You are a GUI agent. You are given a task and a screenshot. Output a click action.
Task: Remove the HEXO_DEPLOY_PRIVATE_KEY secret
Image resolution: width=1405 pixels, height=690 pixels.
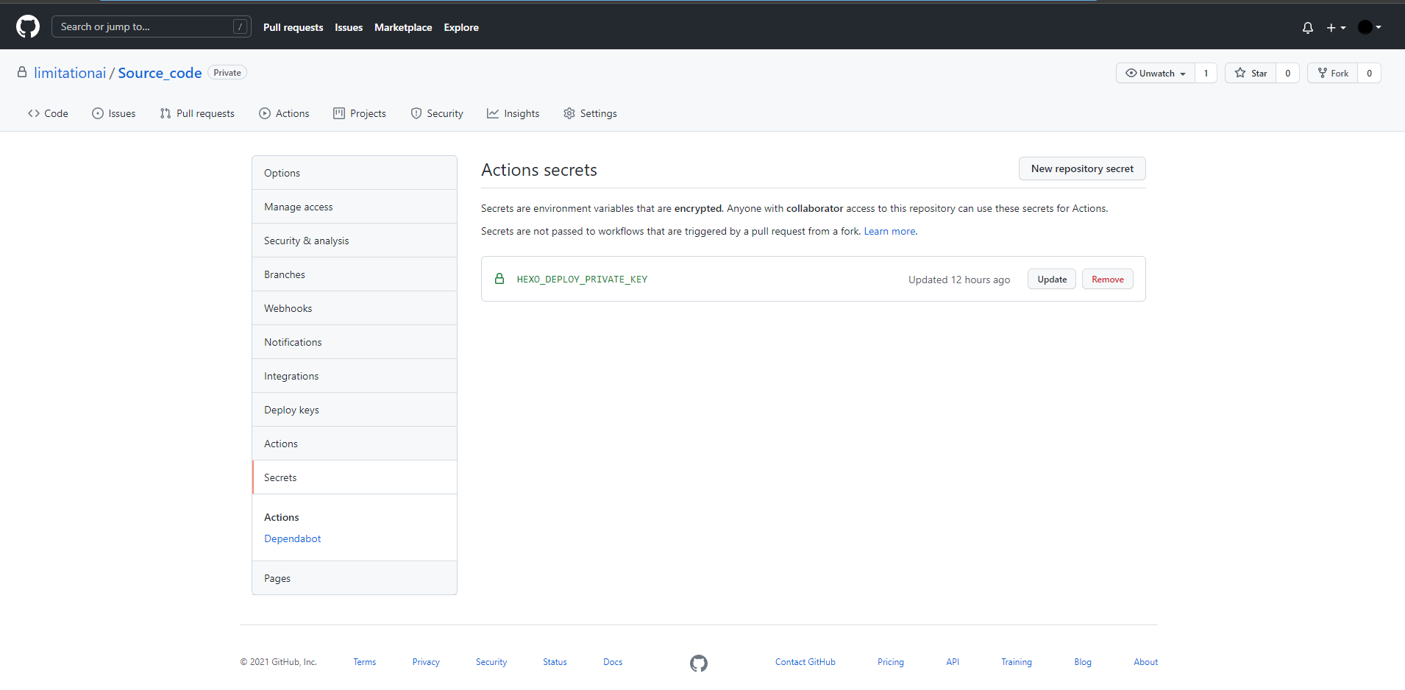click(1107, 279)
